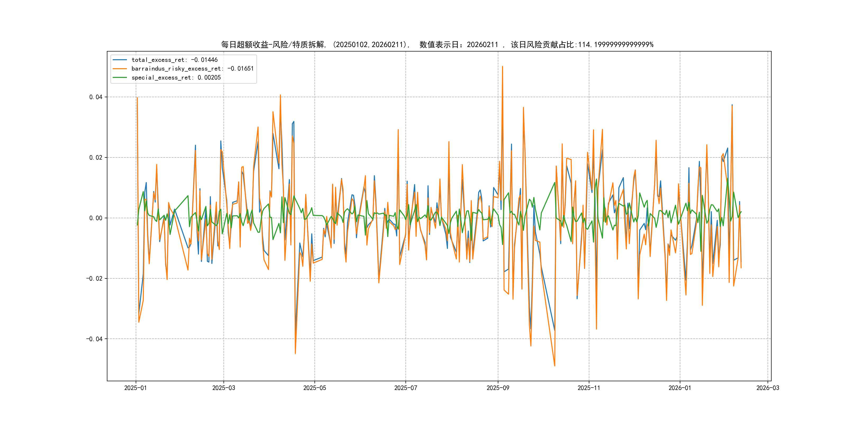
Task: Click the 2025-01 x-axis label
Action: click(135, 388)
